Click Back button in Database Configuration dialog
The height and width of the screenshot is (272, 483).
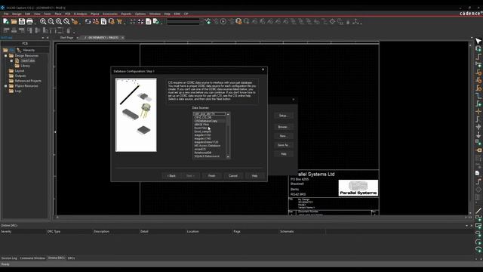point(171,176)
